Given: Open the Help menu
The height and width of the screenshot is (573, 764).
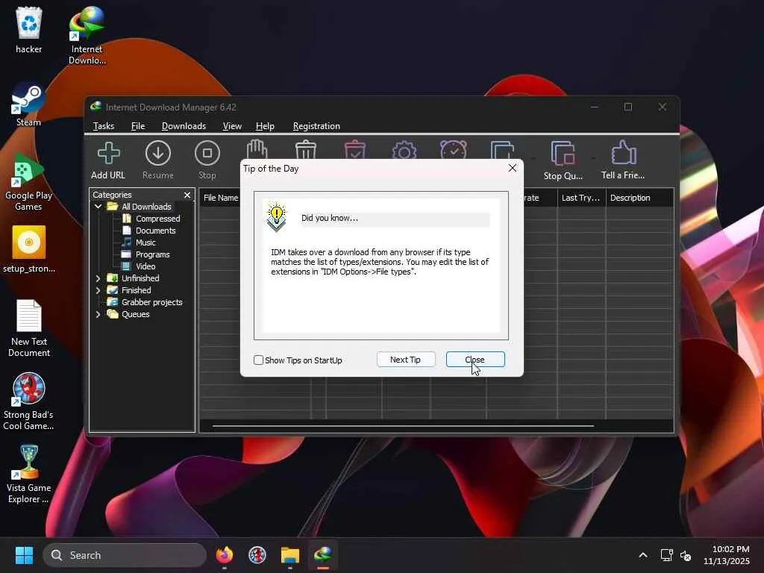Looking at the screenshot, I should click(x=265, y=126).
